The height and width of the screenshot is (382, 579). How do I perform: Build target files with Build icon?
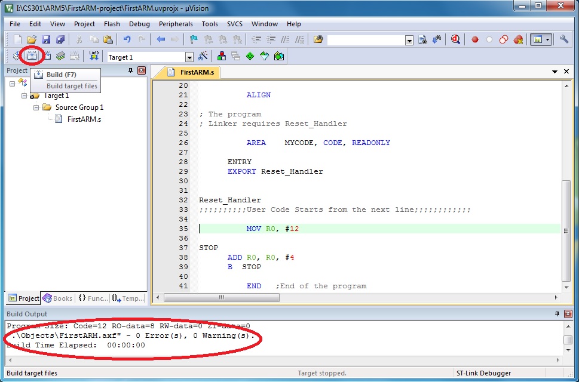(32, 57)
